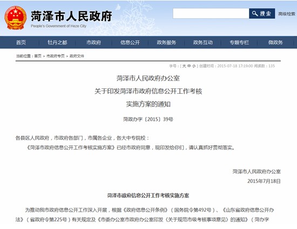The image size is (297, 229).
Task: Click the magnifier search button 搜索
Action: [262, 13]
